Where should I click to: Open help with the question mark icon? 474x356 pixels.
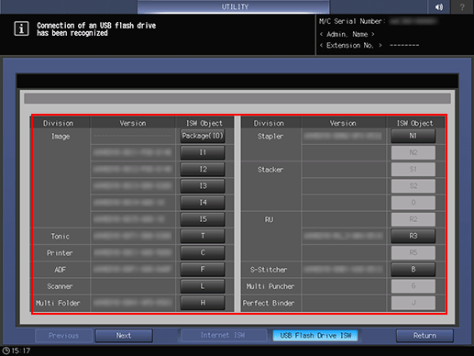tap(462, 6)
